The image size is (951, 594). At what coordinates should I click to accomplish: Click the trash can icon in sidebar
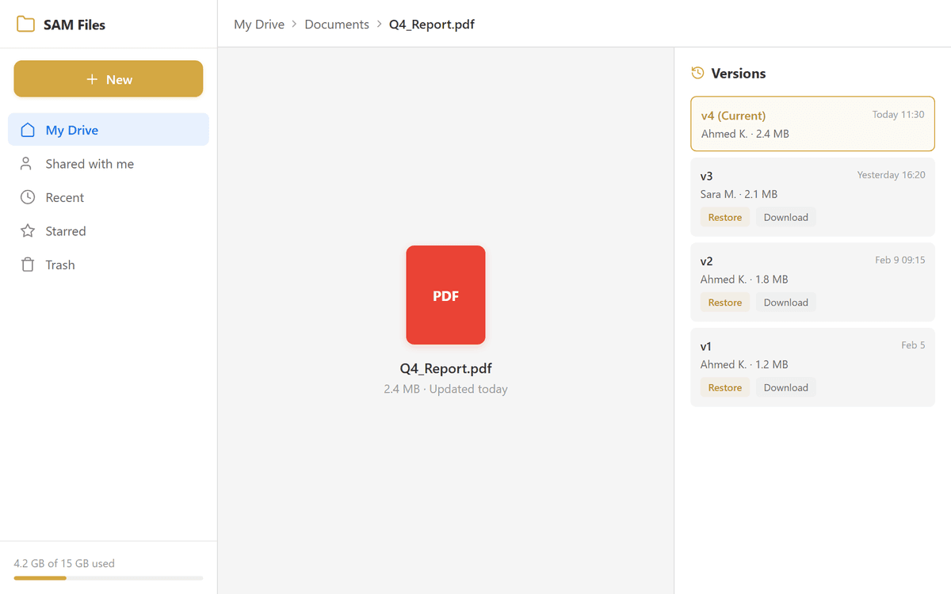(x=28, y=265)
